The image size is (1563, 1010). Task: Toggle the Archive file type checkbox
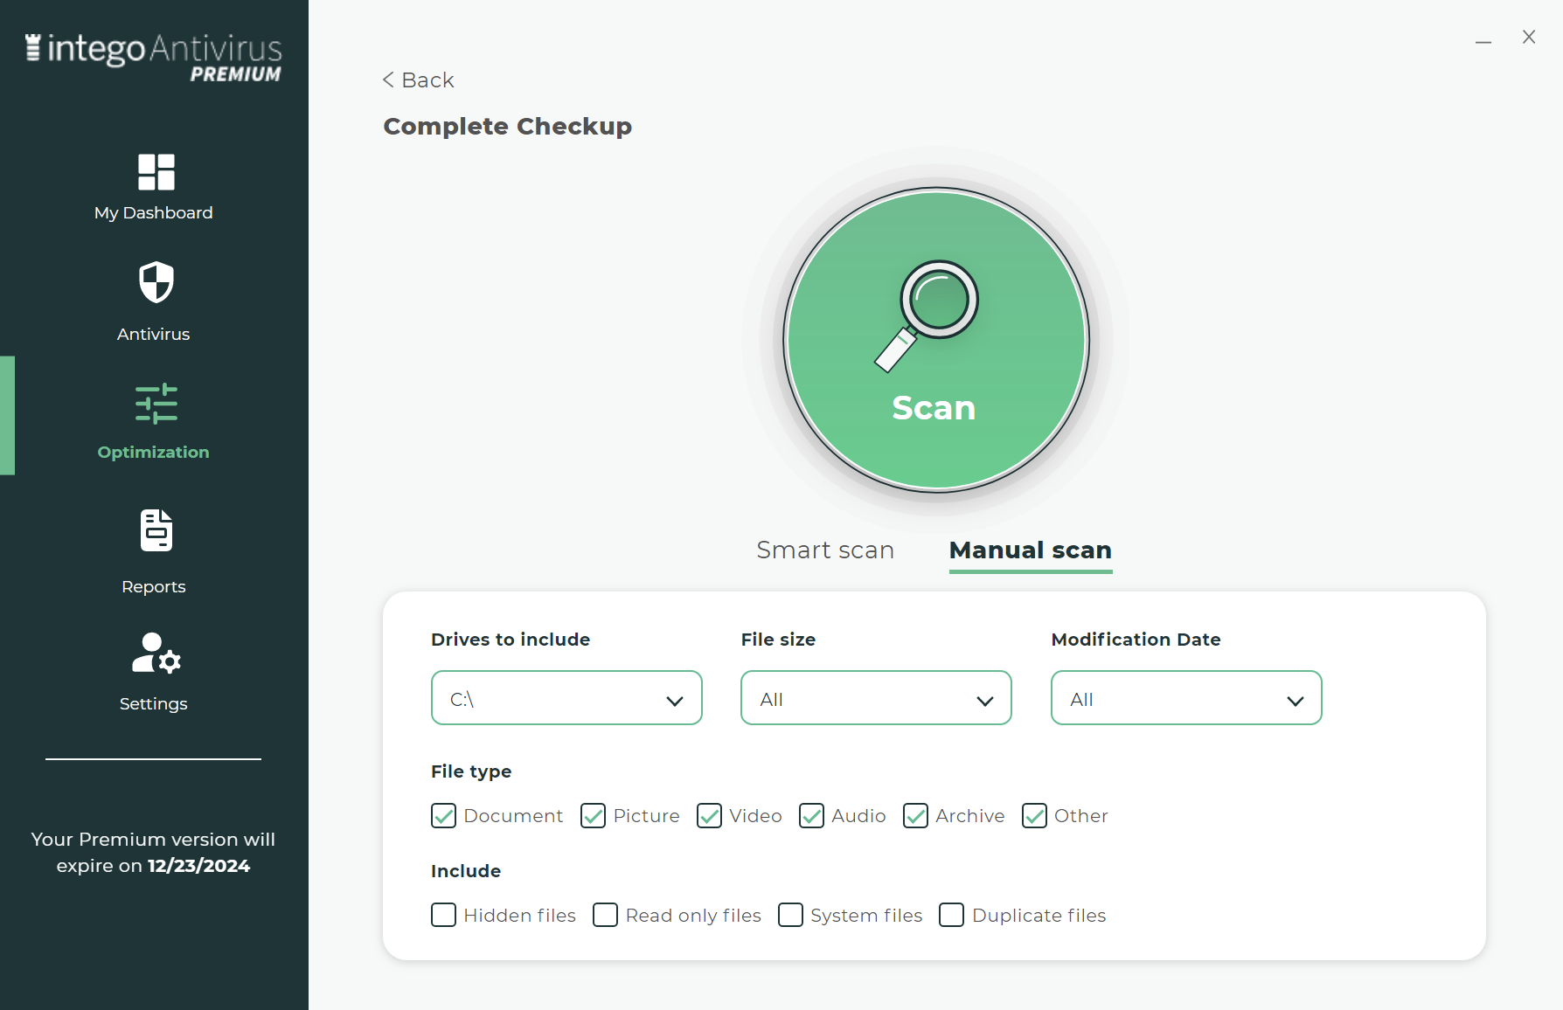[916, 816]
